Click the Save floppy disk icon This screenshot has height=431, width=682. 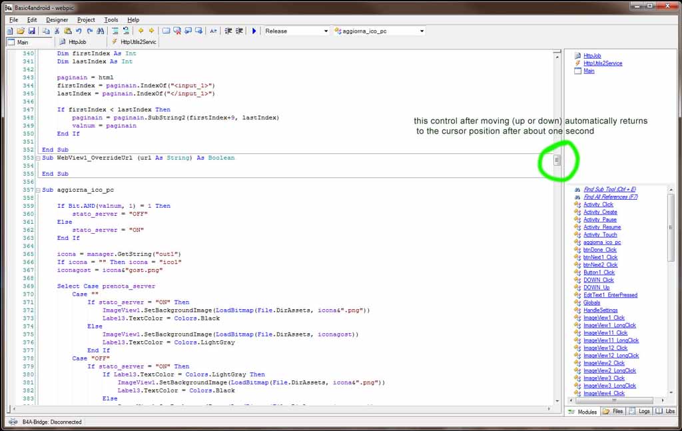tap(31, 31)
